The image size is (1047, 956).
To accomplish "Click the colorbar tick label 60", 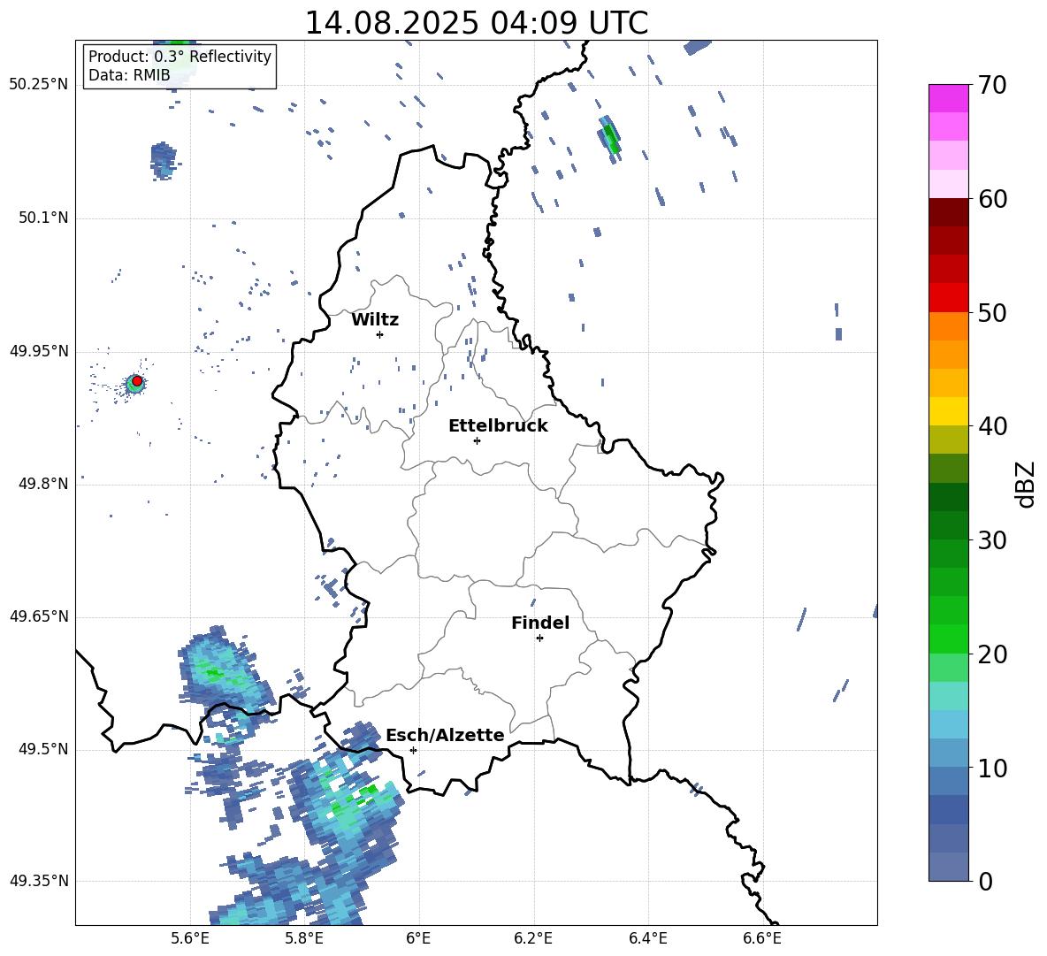I will pos(993,199).
